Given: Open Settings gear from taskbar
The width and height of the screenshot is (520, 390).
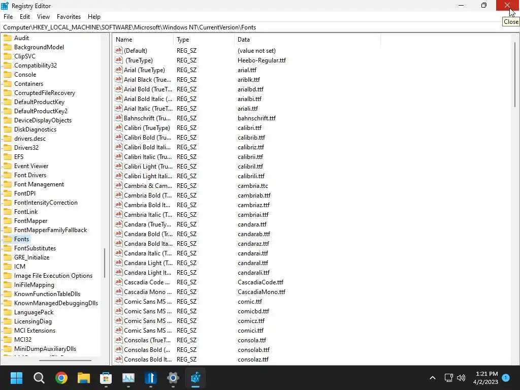Looking at the screenshot, I should click(173, 378).
